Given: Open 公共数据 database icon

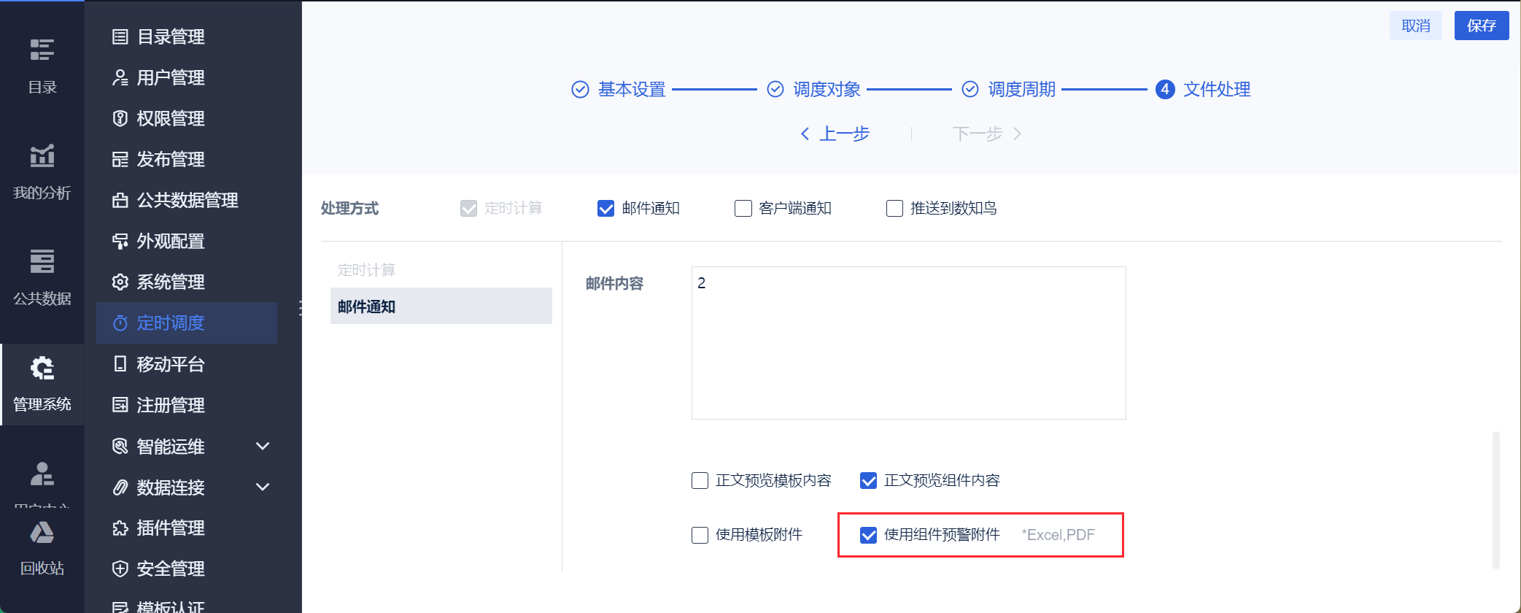Looking at the screenshot, I should coord(42,261).
